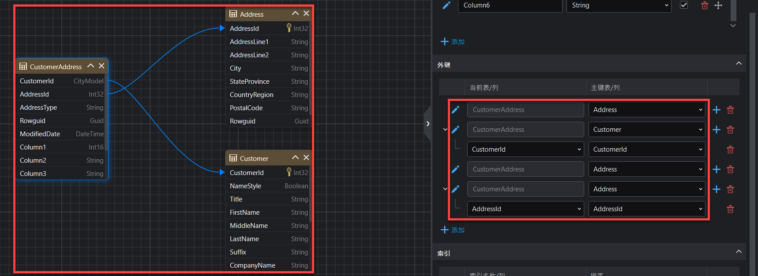
Task: Click the column list scrollbar down arrow
Action: [x=733, y=26]
